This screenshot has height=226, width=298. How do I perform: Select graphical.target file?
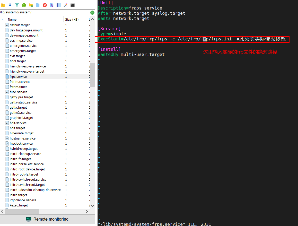(21, 118)
